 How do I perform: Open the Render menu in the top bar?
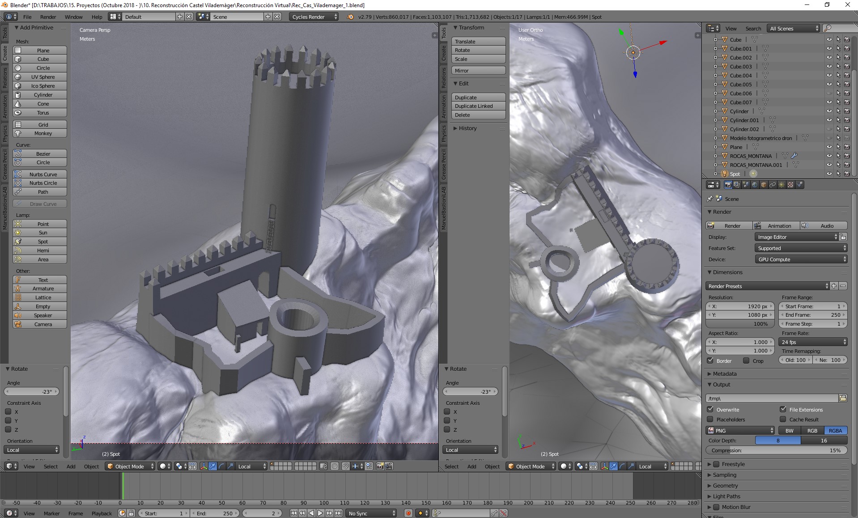[x=48, y=17]
